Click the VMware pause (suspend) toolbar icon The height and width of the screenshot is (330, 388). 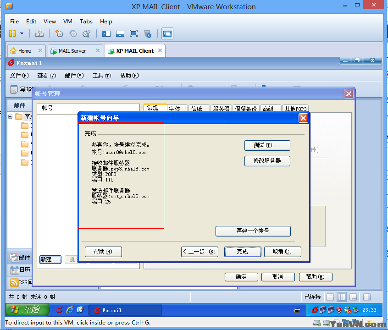(x=12, y=33)
